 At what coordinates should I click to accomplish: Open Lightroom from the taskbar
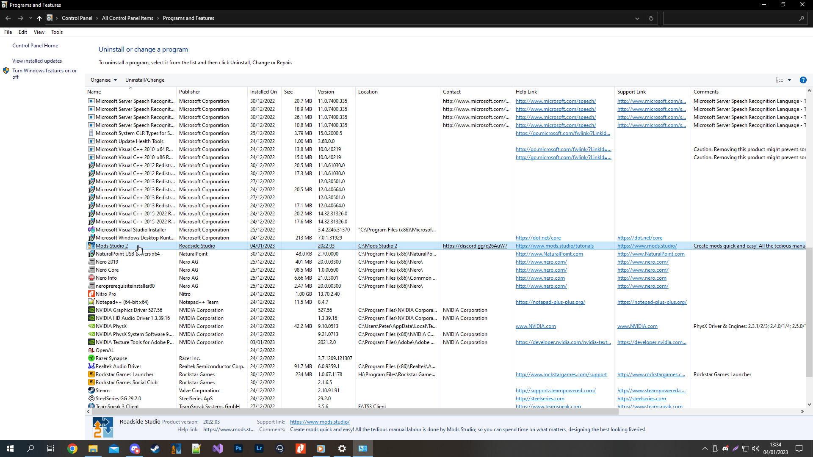point(259,449)
